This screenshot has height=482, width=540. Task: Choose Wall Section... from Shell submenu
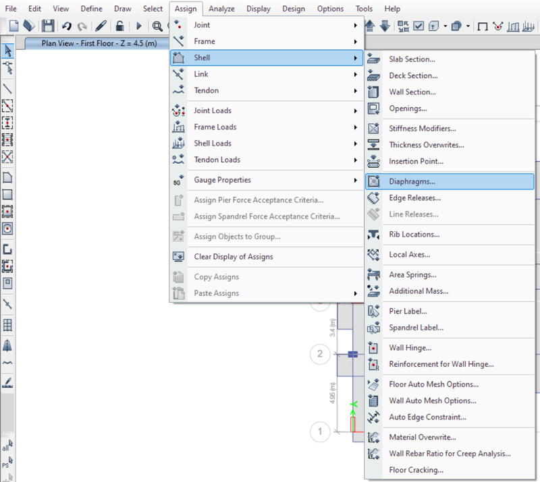click(x=412, y=92)
